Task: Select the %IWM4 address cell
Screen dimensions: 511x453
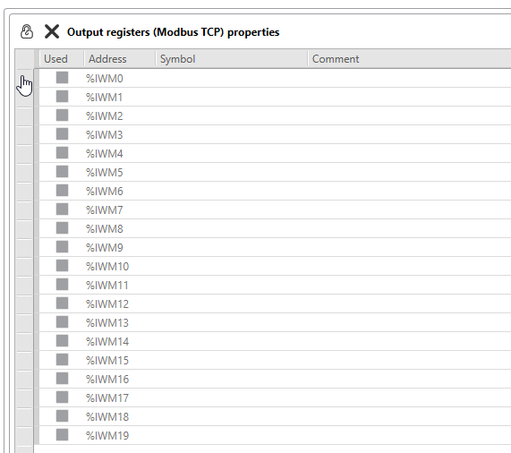Action: coord(120,153)
